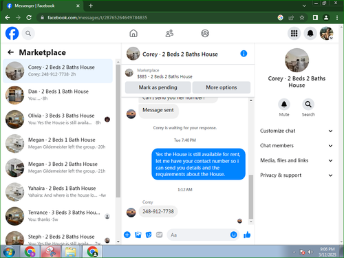Choose a GIF icon in composer
This screenshot has width=344, height=258.
click(x=160, y=235)
